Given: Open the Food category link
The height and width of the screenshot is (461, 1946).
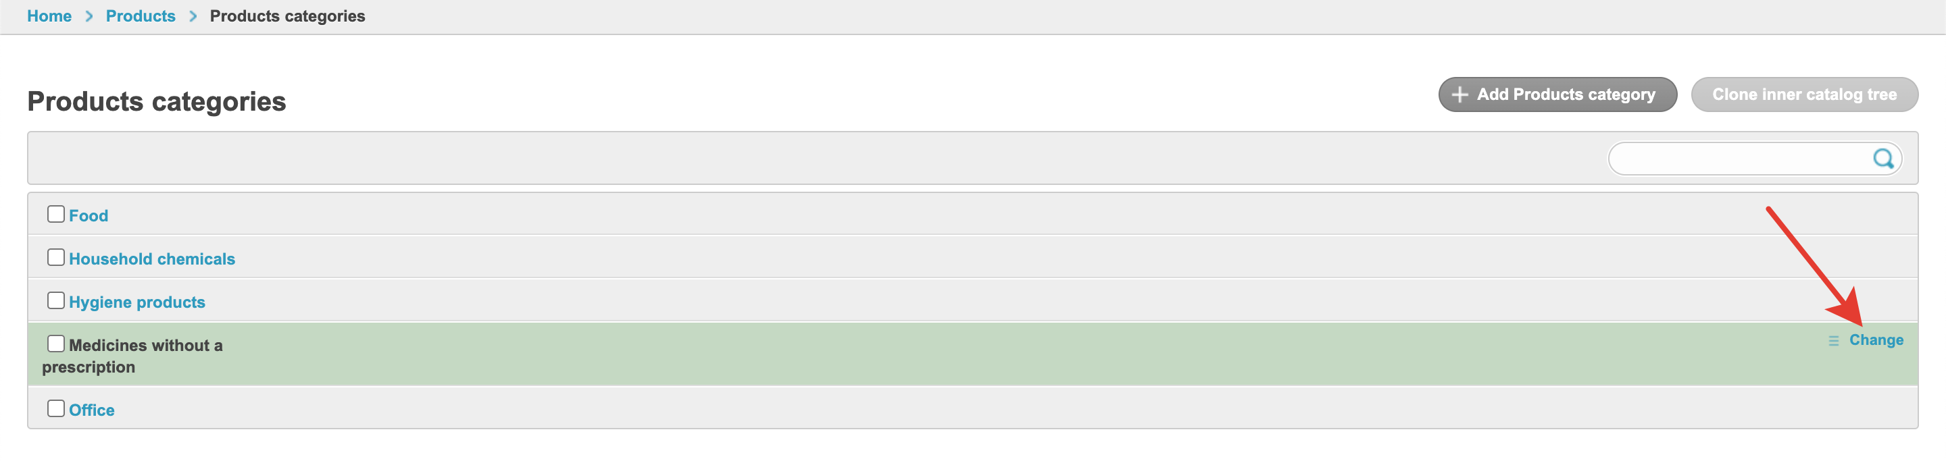Looking at the screenshot, I should point(89,216).
